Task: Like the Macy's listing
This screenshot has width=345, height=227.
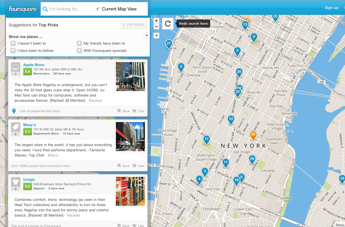Action: pyautogui.click(x=139, y=166)
